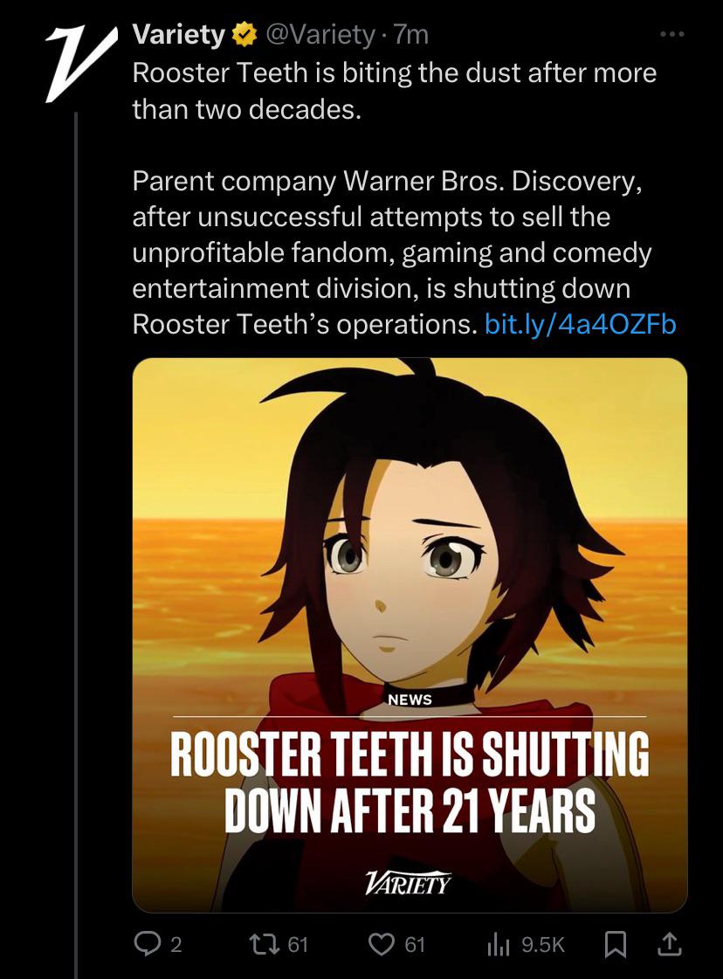
Task: Like the tweet with the heart icon
Action: pyautogui.click(x=381, y=943)
